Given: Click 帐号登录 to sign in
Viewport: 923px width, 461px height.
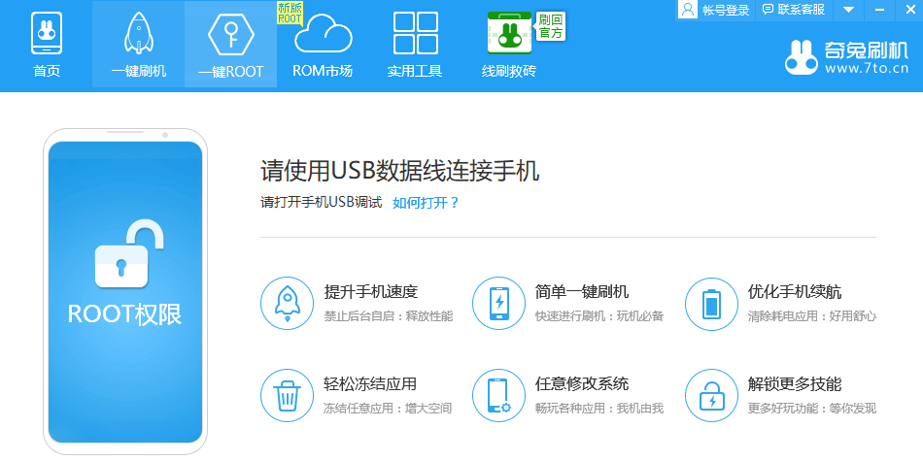Looking at the screenshot, I should 716,10.
